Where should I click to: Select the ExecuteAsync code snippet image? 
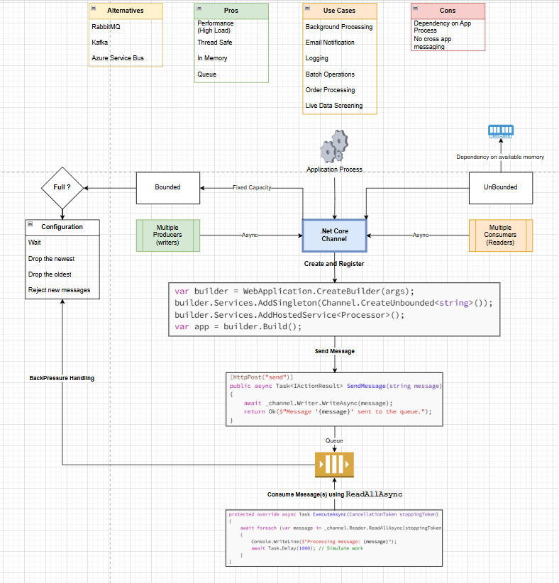334,537
